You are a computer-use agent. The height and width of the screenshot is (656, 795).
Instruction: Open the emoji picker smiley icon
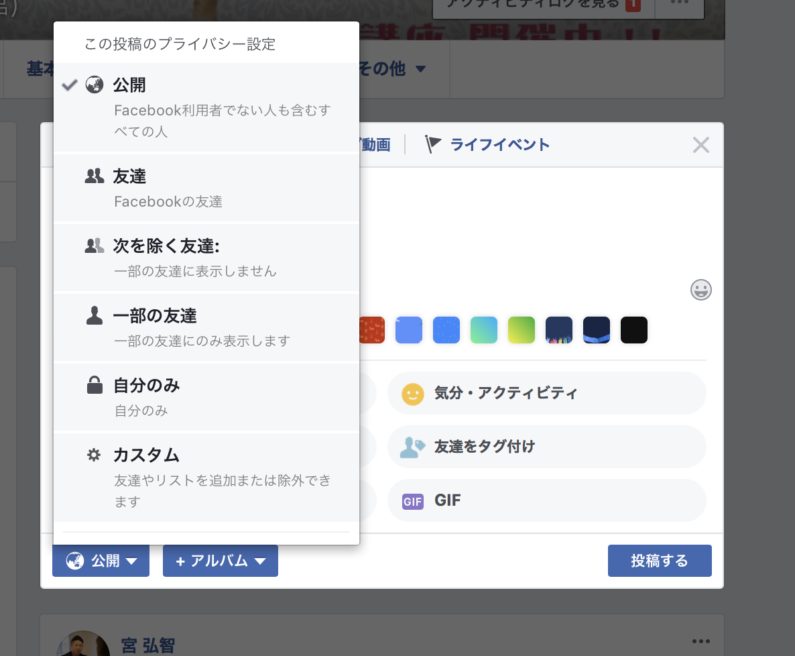point(700,290)
